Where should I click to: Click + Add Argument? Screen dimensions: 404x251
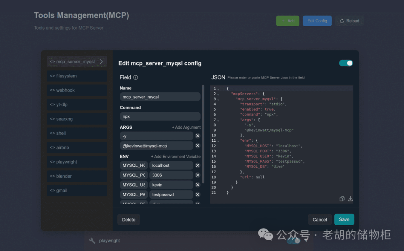pos(186,127)
